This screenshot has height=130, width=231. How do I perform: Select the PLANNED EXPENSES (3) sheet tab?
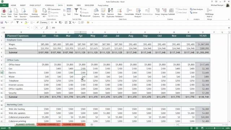pyautogui.click(x=73, y=125)
